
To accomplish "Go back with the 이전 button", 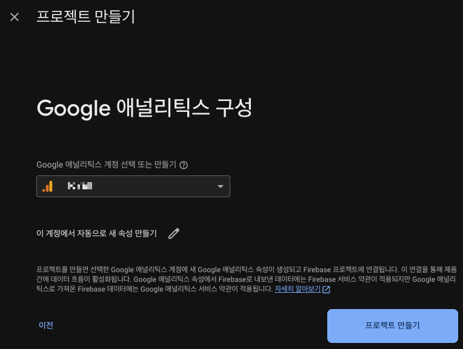I will [x=46, y=325].
